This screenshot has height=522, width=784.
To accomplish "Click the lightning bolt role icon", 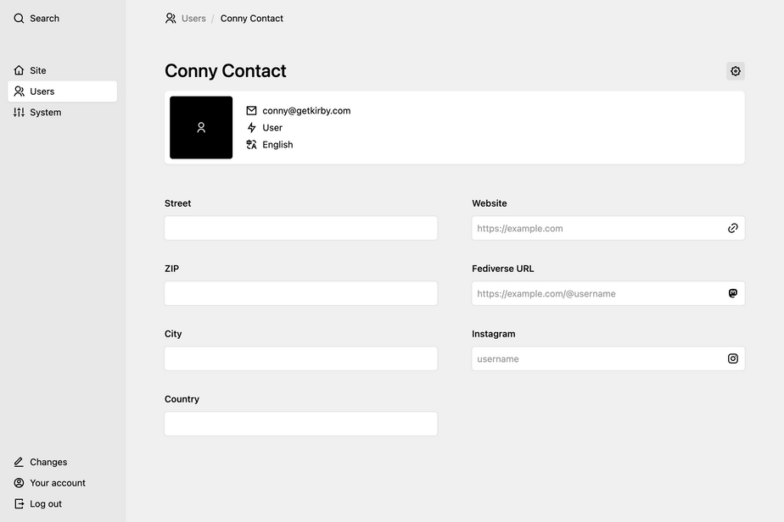I will [x=251, y=128].
